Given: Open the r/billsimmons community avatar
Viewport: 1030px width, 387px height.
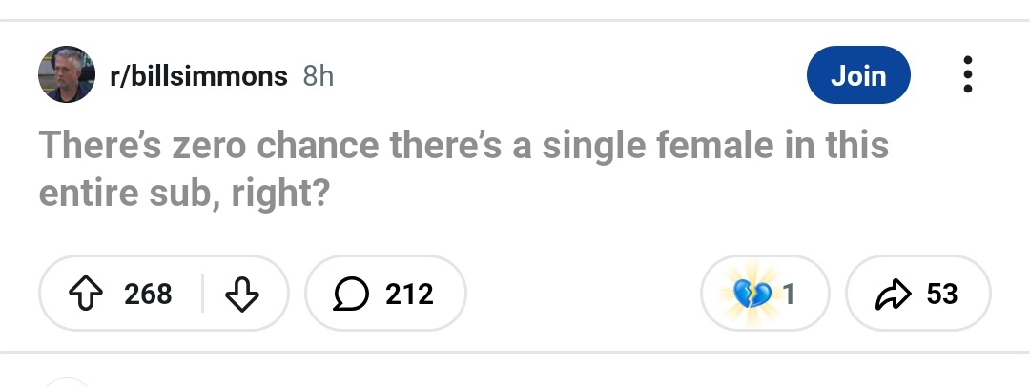Looking at the screenshot, I should point(67,74).
